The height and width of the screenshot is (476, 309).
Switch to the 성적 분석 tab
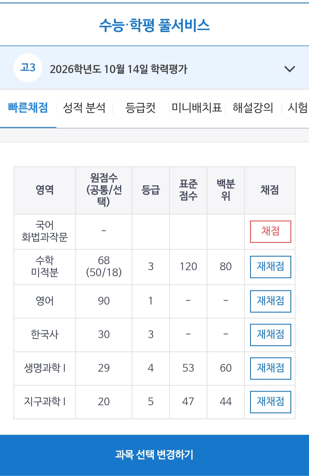tap(84, 108)
